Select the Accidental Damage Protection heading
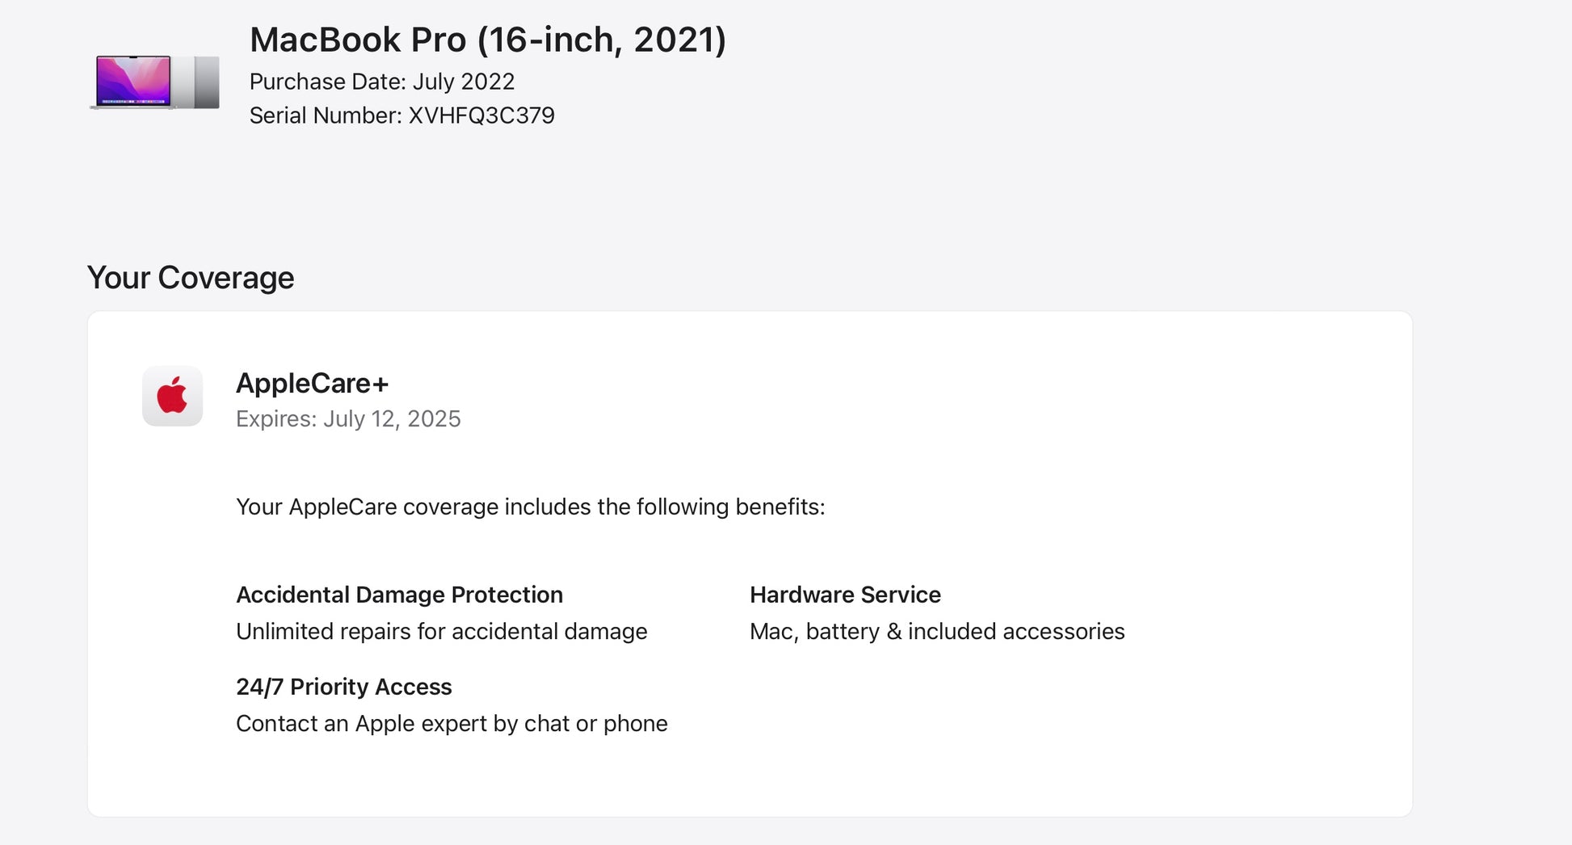The image size is (1572, 845). click(x=399, y=595)
